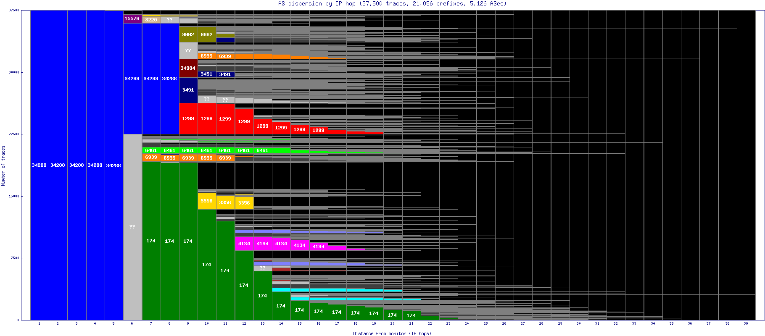This screenshot has width=765, height=336.
Task: Click the light gray '??' block at hop 9
Action: [188, 50]
